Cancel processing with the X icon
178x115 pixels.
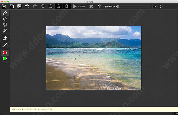[91, 6]
